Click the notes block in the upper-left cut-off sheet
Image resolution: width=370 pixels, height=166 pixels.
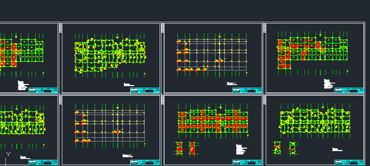click(23, 85)
